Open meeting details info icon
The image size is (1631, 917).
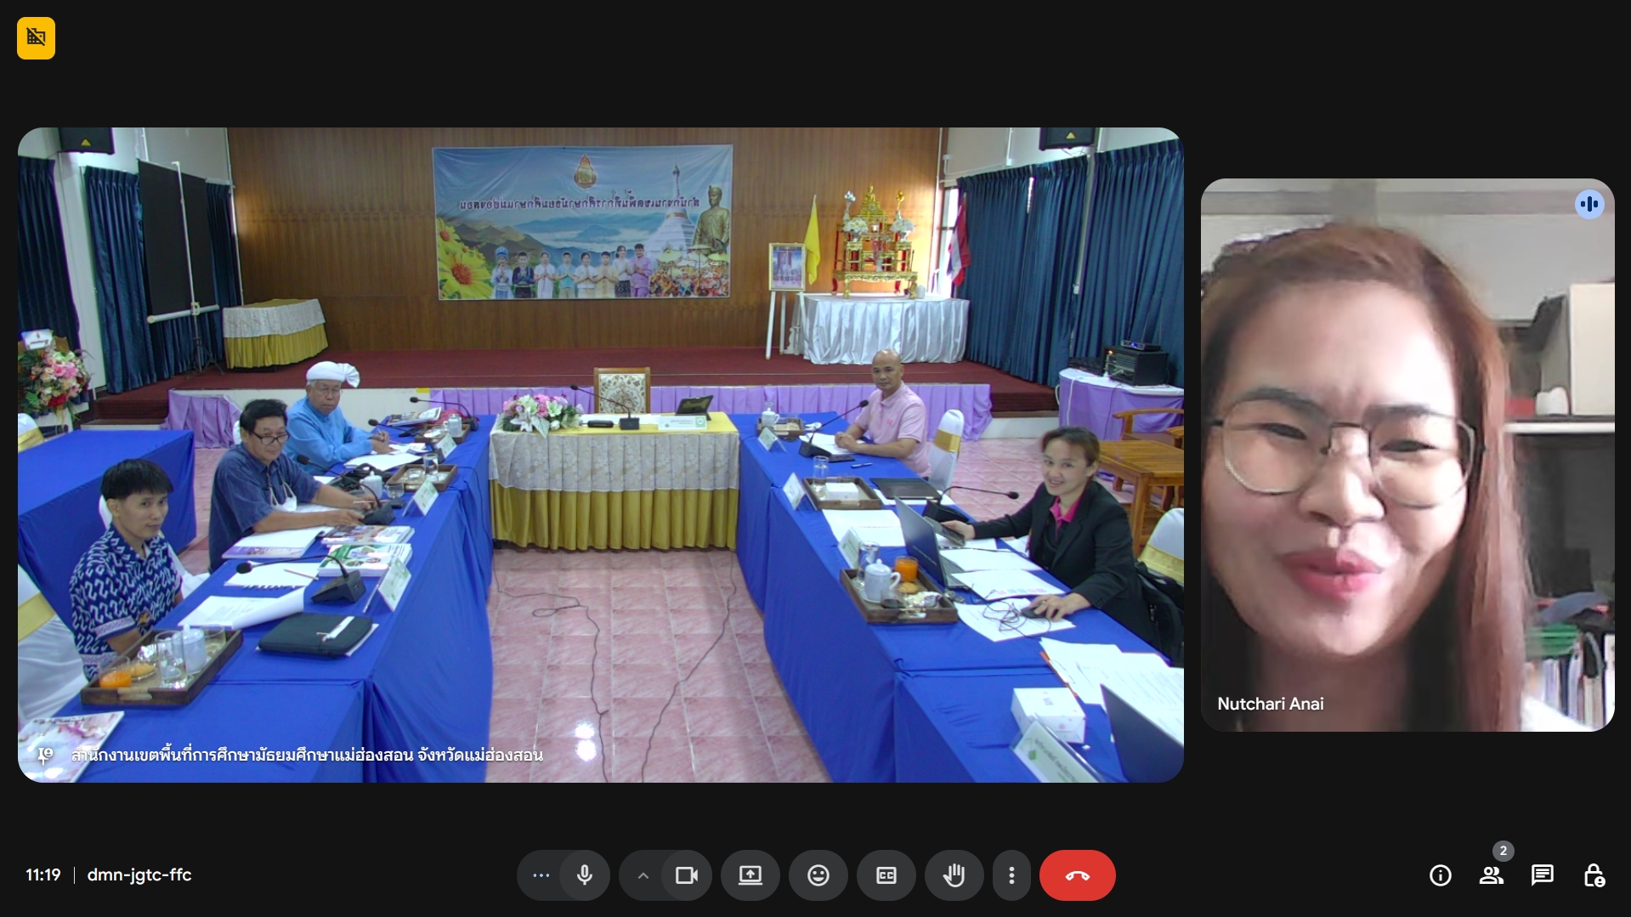[1440, 875]
